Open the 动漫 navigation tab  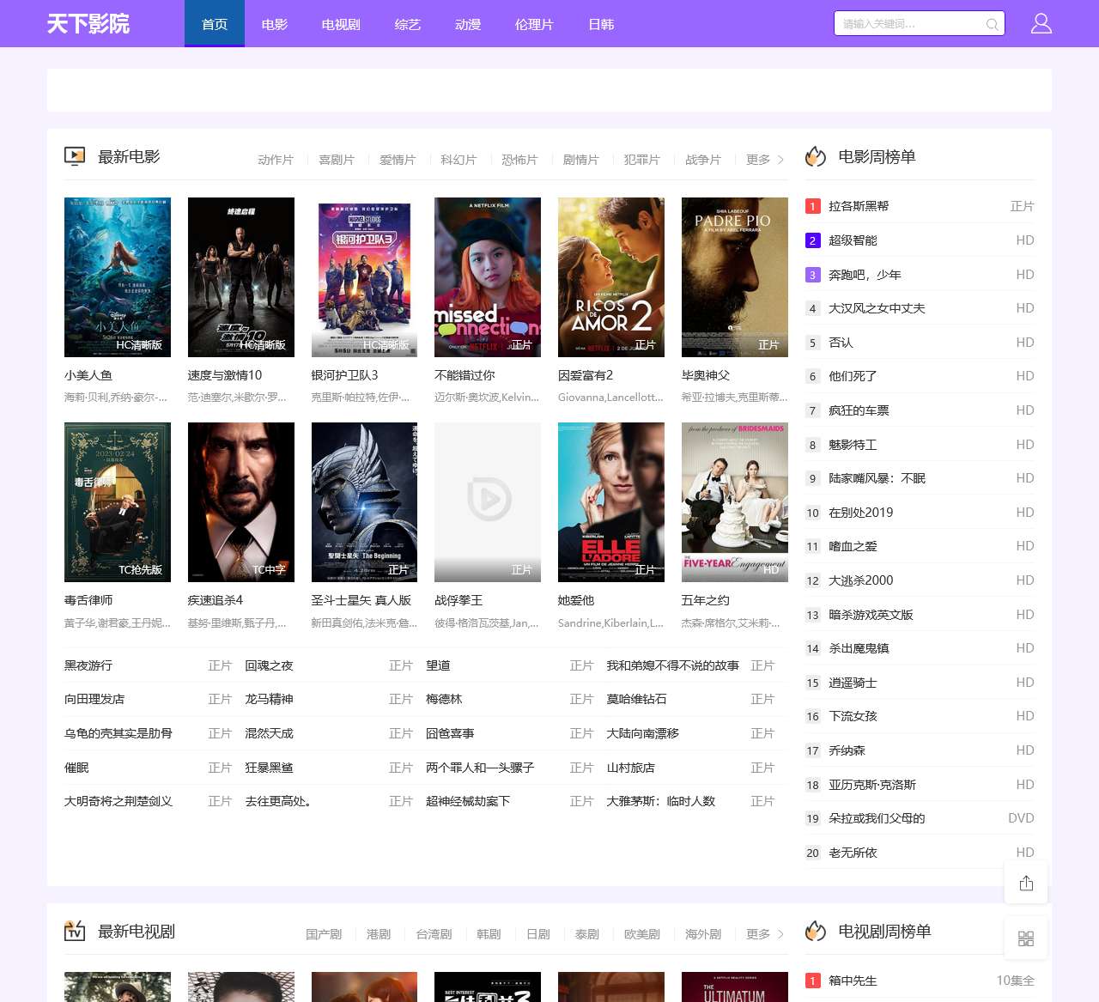pos(468,24)
